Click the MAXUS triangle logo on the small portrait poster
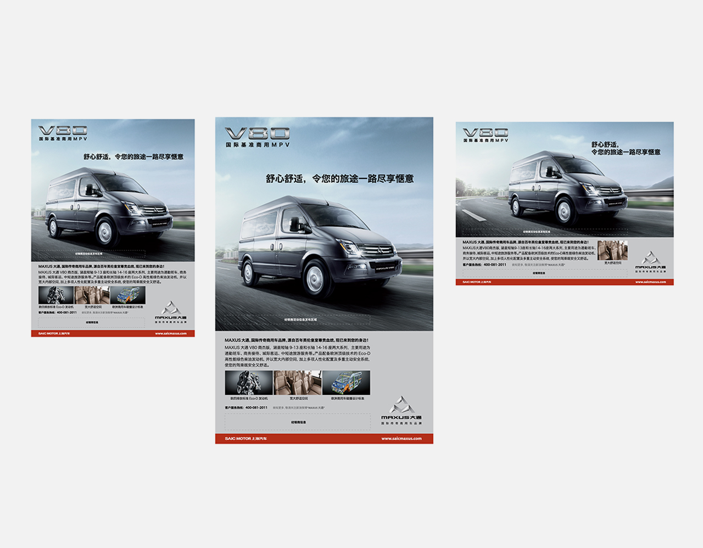 [x=171, y=308]
